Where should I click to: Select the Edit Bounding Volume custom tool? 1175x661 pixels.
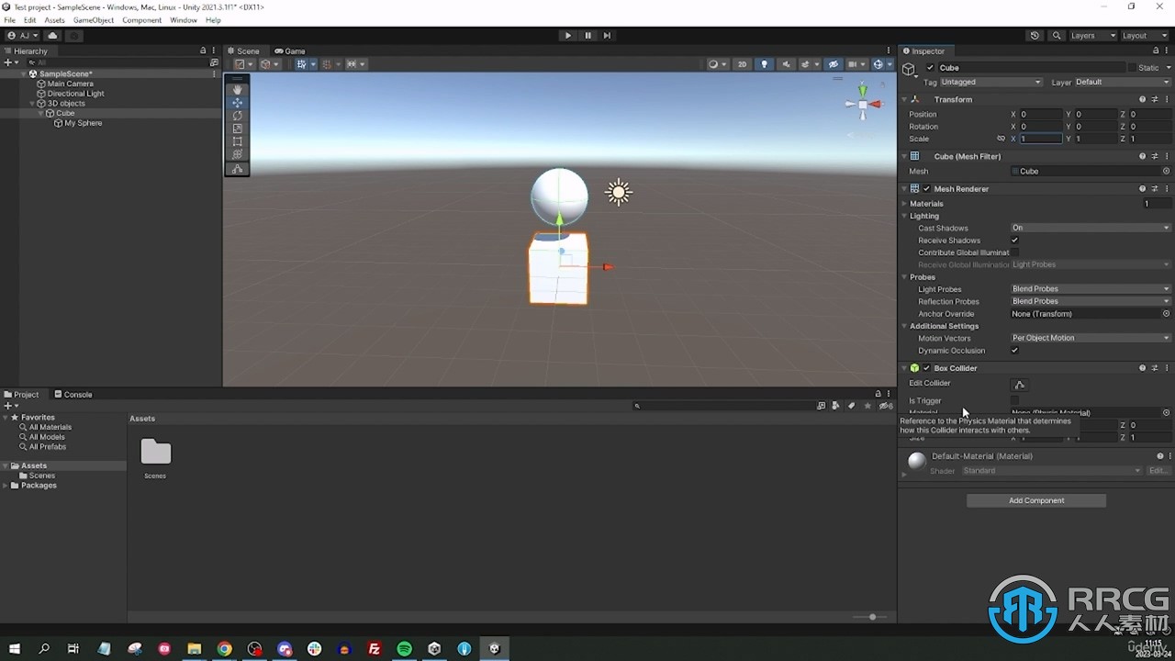[x=238, y=169]
